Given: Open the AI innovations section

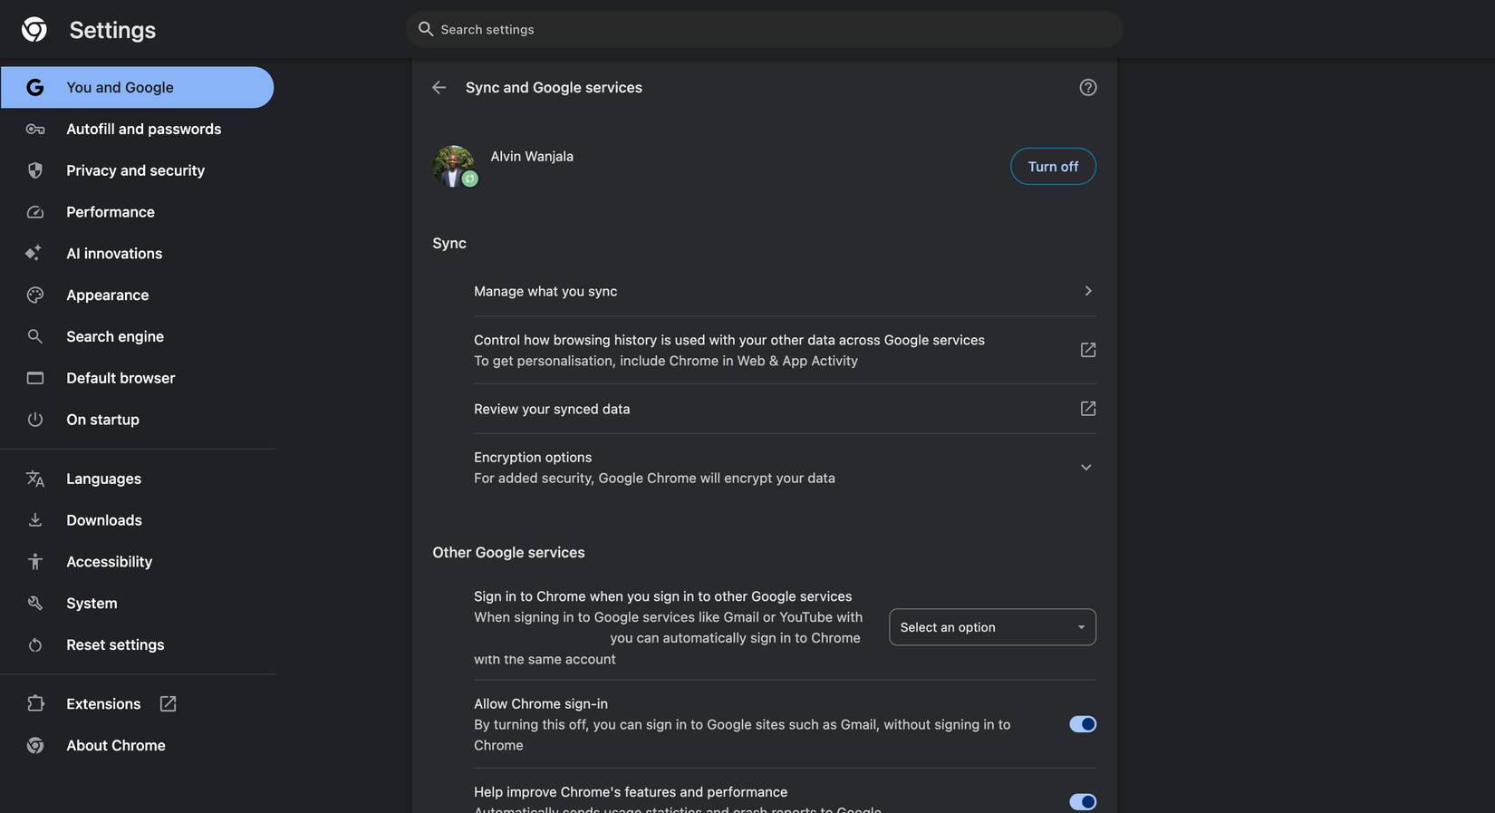Looking at the screenshot, I should [114, 253].
